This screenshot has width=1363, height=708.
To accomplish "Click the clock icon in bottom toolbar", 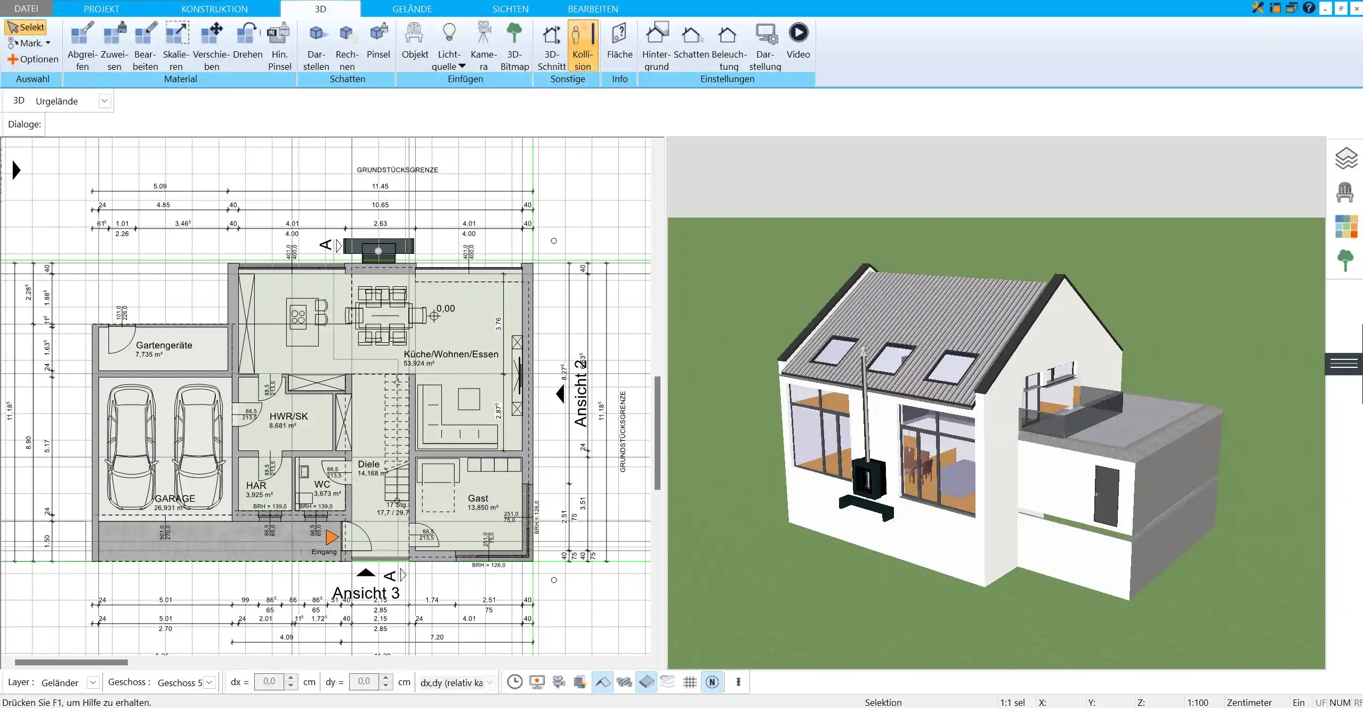I will (514, 682).
